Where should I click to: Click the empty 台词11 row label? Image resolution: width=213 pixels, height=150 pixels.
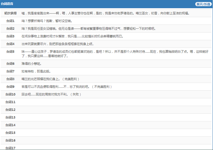[10, 102]
